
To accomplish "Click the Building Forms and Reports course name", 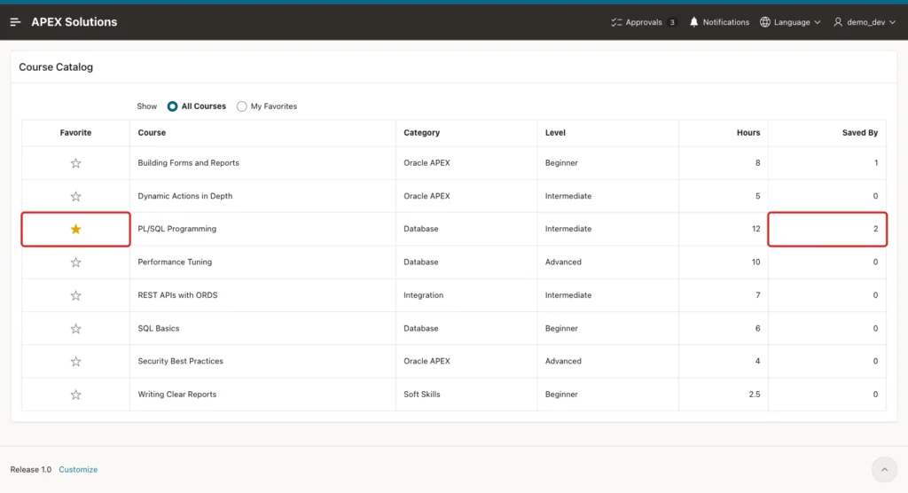I will [x=188, y=163].
